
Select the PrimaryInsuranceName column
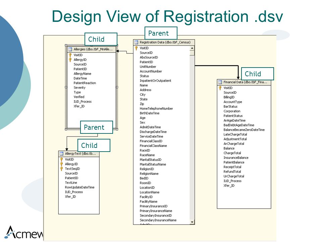click(156, 211)
